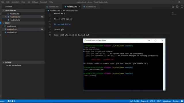Click the 'git status' prompt line in terminal
This screenshot has height=103, width=184.
pyautogui.click(x=89, y=76)
